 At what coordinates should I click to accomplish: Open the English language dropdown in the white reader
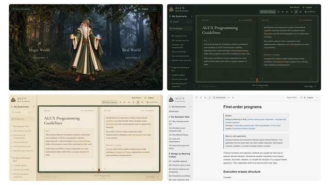pos(311,98)
